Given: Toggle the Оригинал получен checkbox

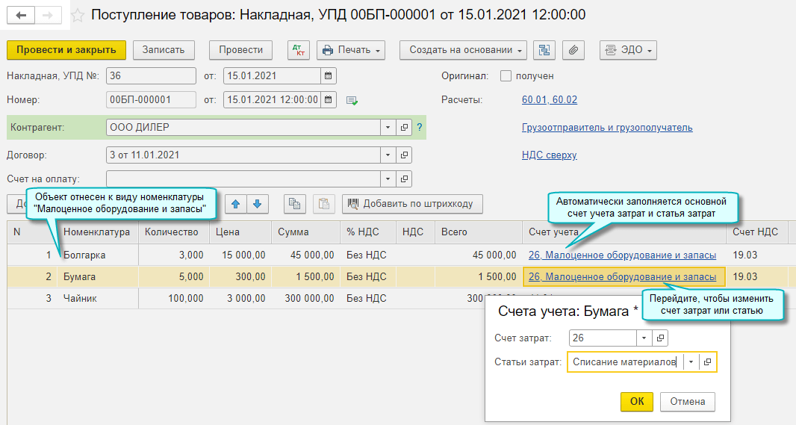Looking at the screenshot, I should pyautogui.click(x=506, y=75).
